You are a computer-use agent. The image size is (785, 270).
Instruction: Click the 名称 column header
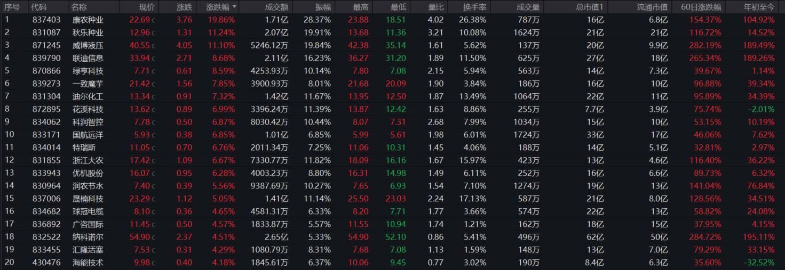coord(79,7)
